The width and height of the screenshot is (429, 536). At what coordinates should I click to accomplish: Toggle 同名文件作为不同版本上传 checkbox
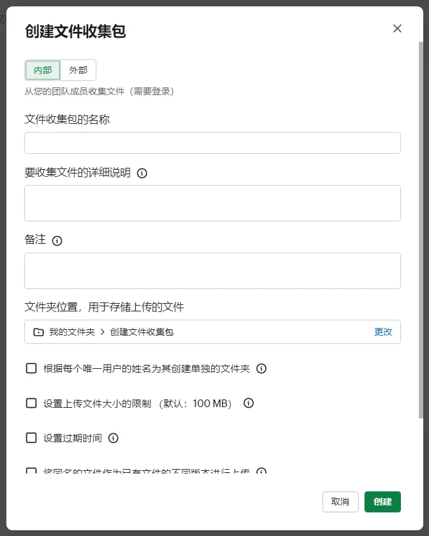click(31, 472)
